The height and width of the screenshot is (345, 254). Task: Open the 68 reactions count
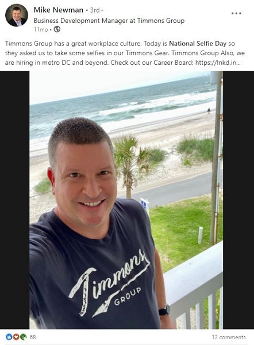pos(33,337)
